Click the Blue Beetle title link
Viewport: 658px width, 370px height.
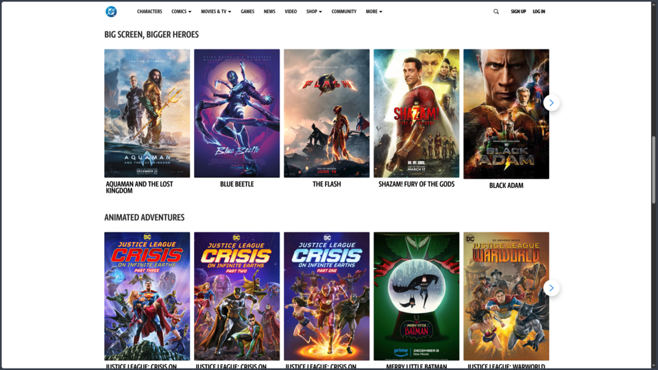click(236, 184)
